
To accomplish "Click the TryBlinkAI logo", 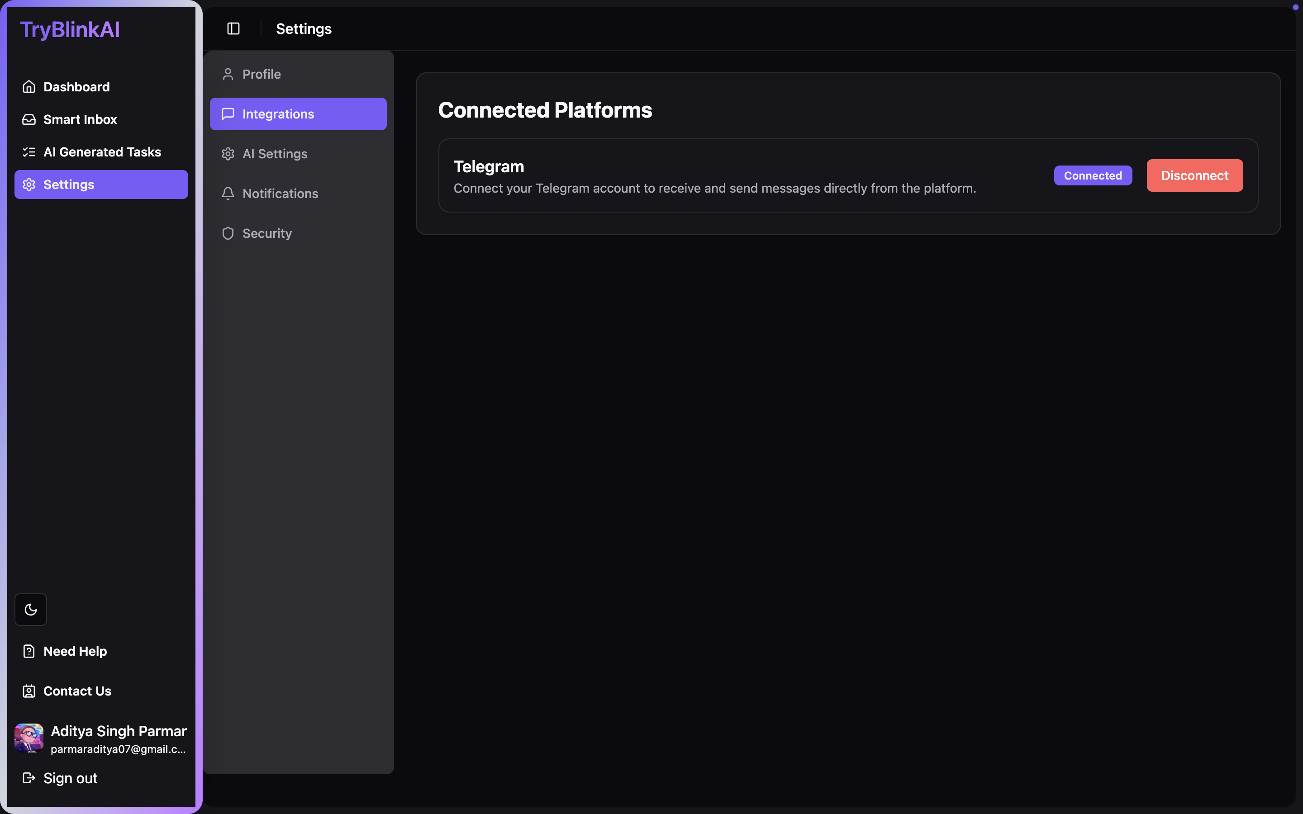I will tap(70, 29).
